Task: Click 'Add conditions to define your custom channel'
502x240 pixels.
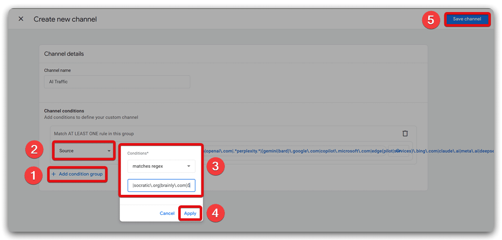Action: 91,117
